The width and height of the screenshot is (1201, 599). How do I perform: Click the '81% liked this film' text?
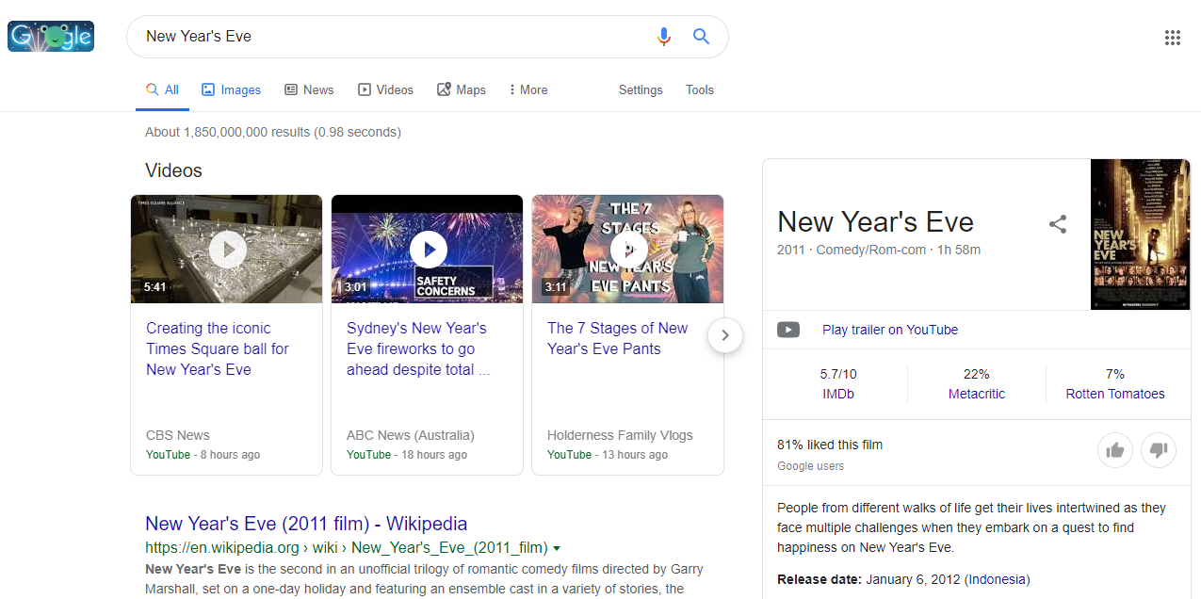[830, 445]
